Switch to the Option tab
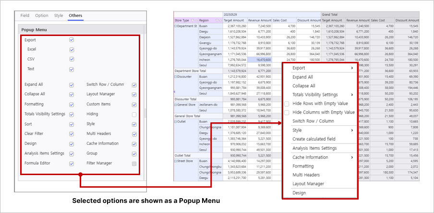The width and height of the screenshot is (434, 213). click(x=41, y=15)
